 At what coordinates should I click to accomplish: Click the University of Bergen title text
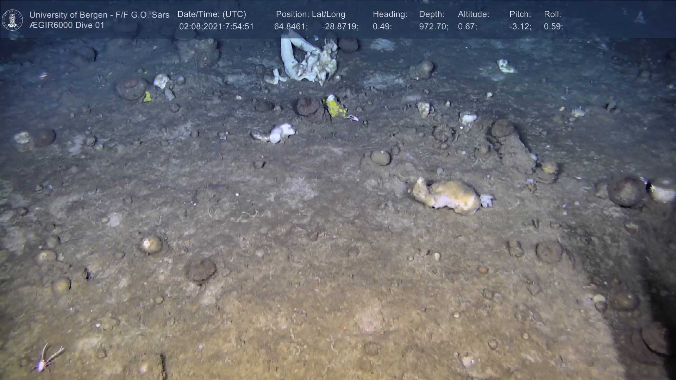click(99, 15)
